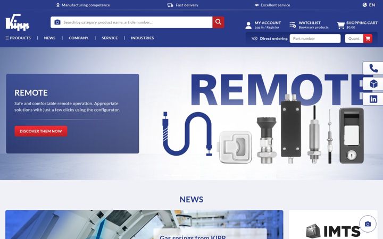Click the Direct ordering clock icon
This screenshot has height=239, width=383.
[254, 39]
